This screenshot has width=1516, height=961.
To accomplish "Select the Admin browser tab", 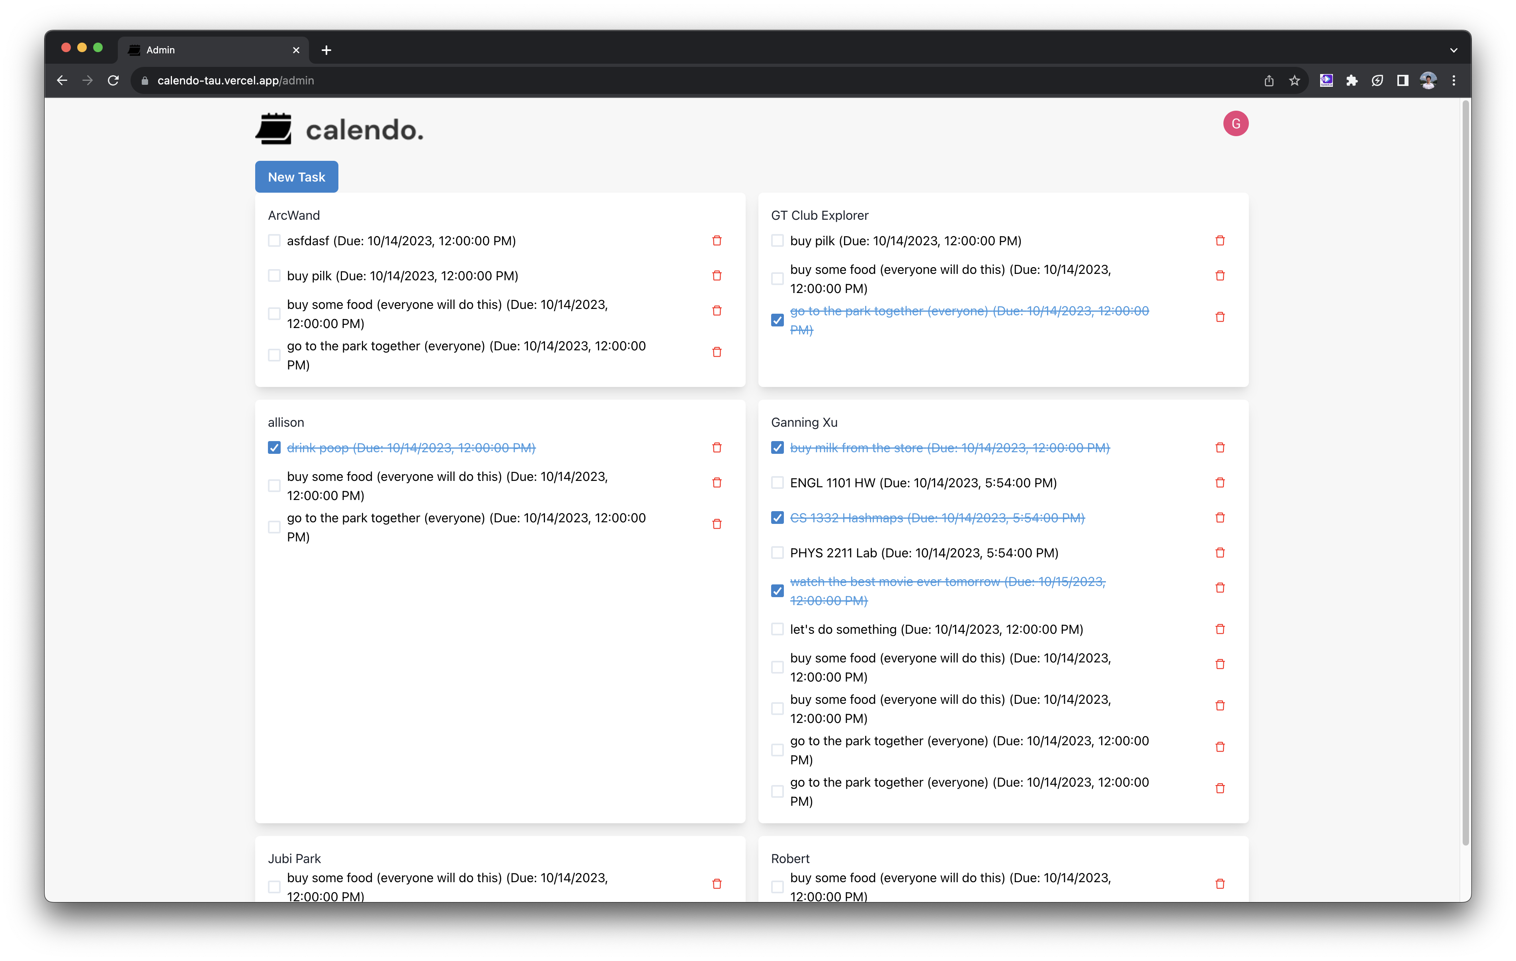I will (x=208, y=50).
